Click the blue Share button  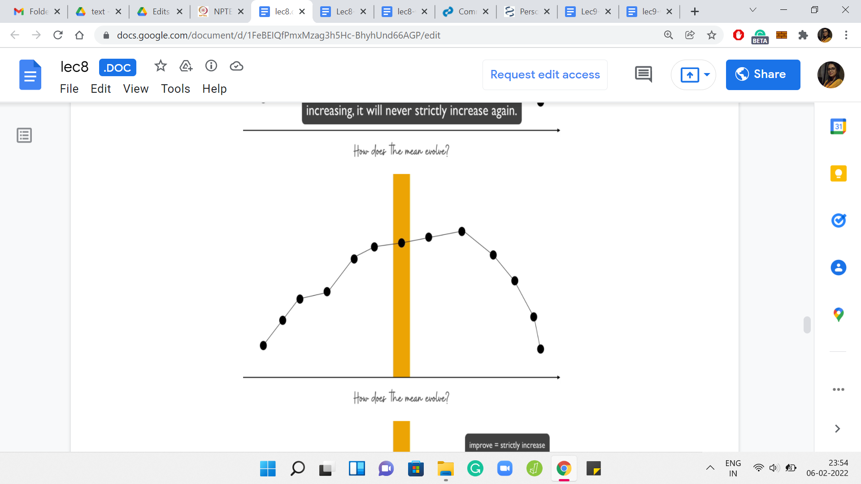coord(763,74)
